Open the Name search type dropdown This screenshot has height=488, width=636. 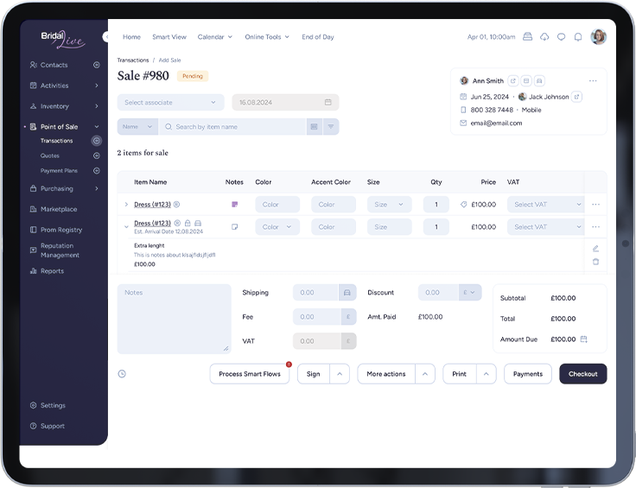(x=137, y=127)
